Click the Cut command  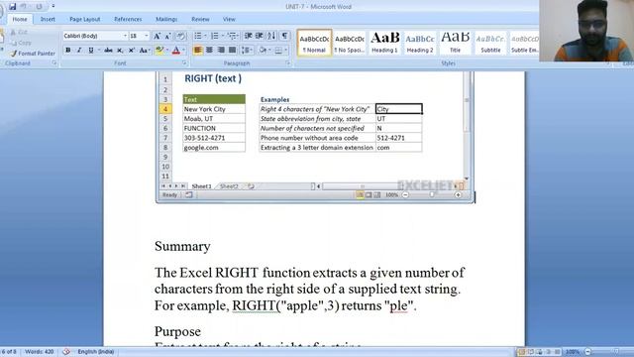point(19,32)
